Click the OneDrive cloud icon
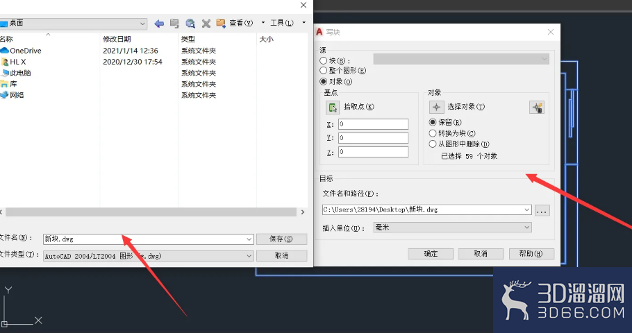 tap(4, 51)
